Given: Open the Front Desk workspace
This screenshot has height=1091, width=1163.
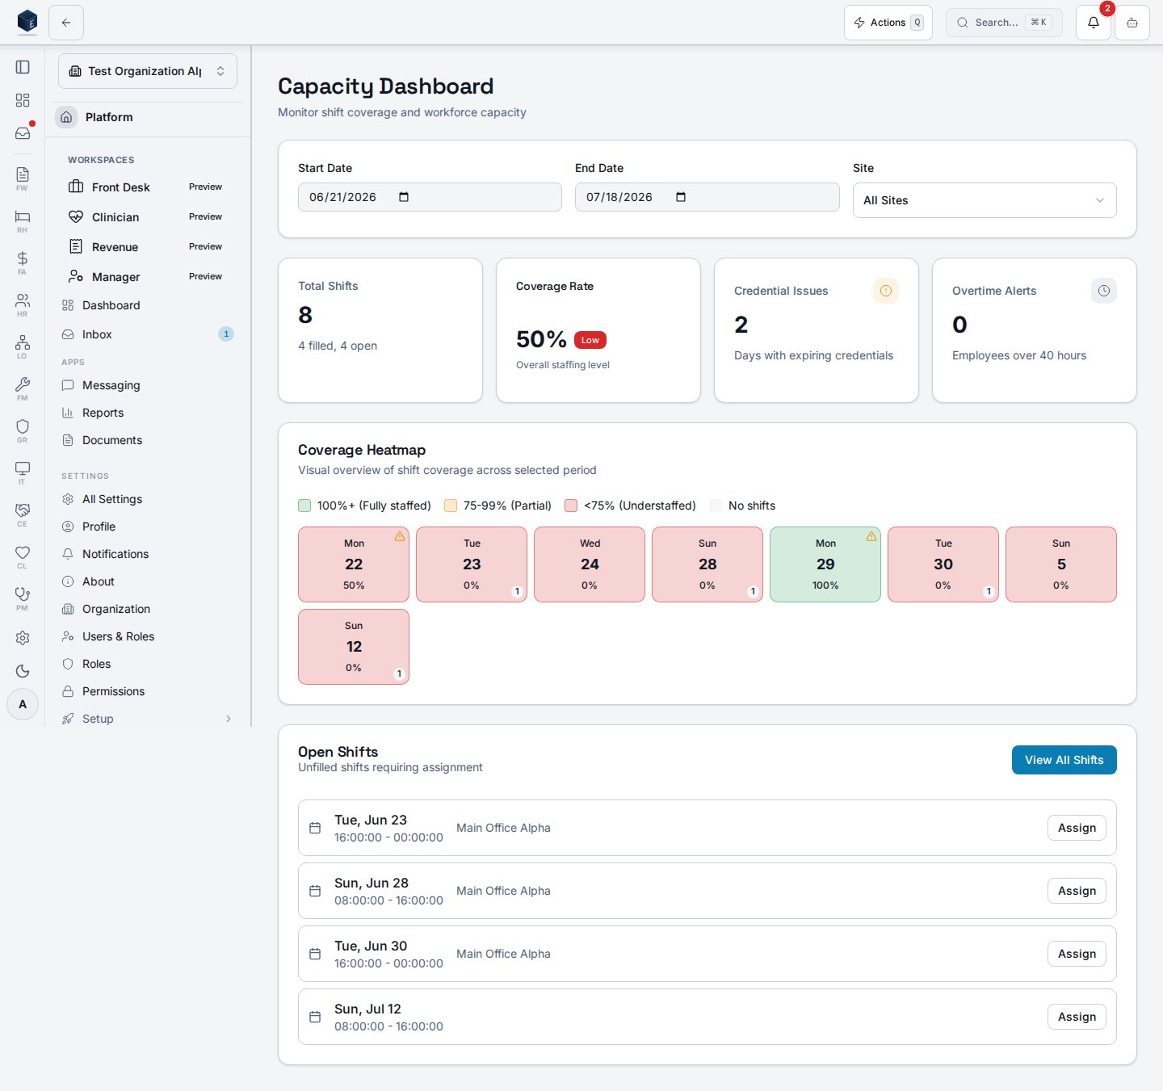Looking at the screenshot, I should pos(146,187).
